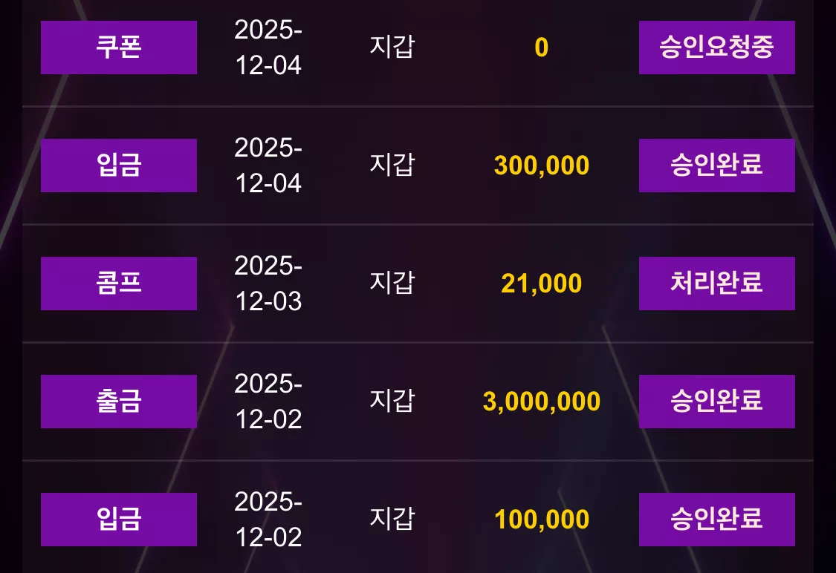
Task: Click the 쿠폰 type label
Action: [x=119, y=48]
